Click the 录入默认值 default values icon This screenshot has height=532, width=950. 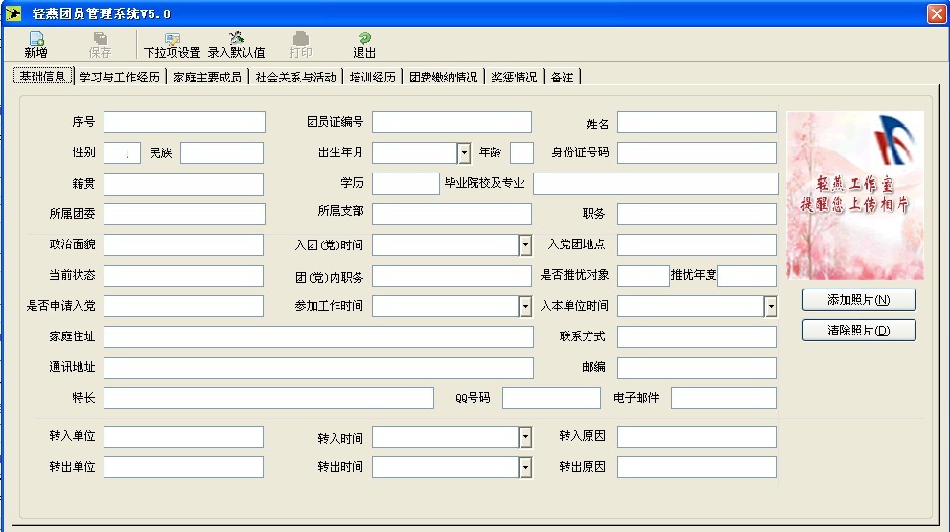(x=236, y=38)
